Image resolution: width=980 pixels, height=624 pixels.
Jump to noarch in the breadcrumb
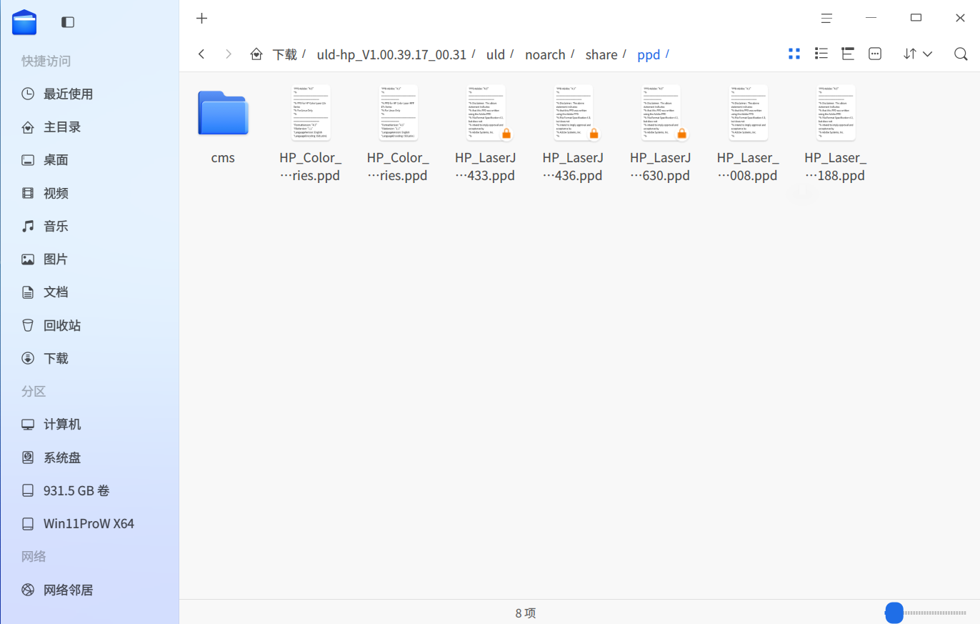[x=545, y=54]
